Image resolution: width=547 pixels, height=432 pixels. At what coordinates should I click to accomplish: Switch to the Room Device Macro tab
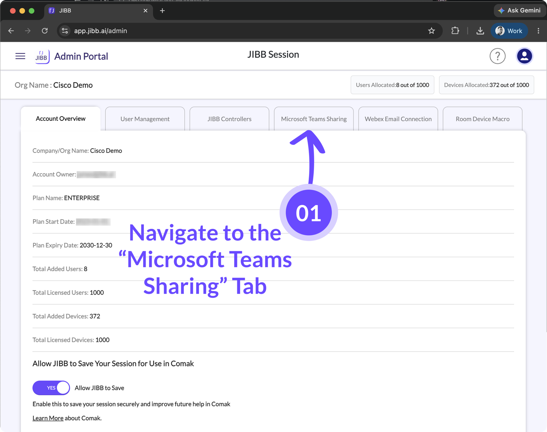tap(482, 119)
